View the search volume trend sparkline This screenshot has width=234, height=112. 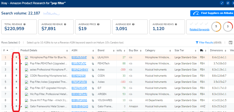click(x=51, y=13)
